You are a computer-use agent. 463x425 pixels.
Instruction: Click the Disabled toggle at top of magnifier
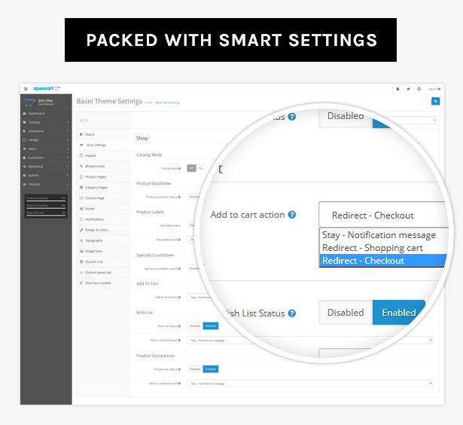(x=346, y=117)
